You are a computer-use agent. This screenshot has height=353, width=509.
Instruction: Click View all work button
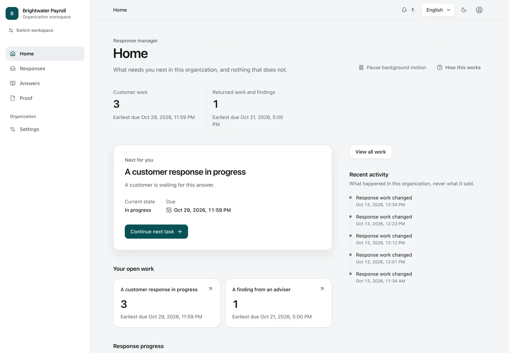pyautogui.click(x=370, y=152)
